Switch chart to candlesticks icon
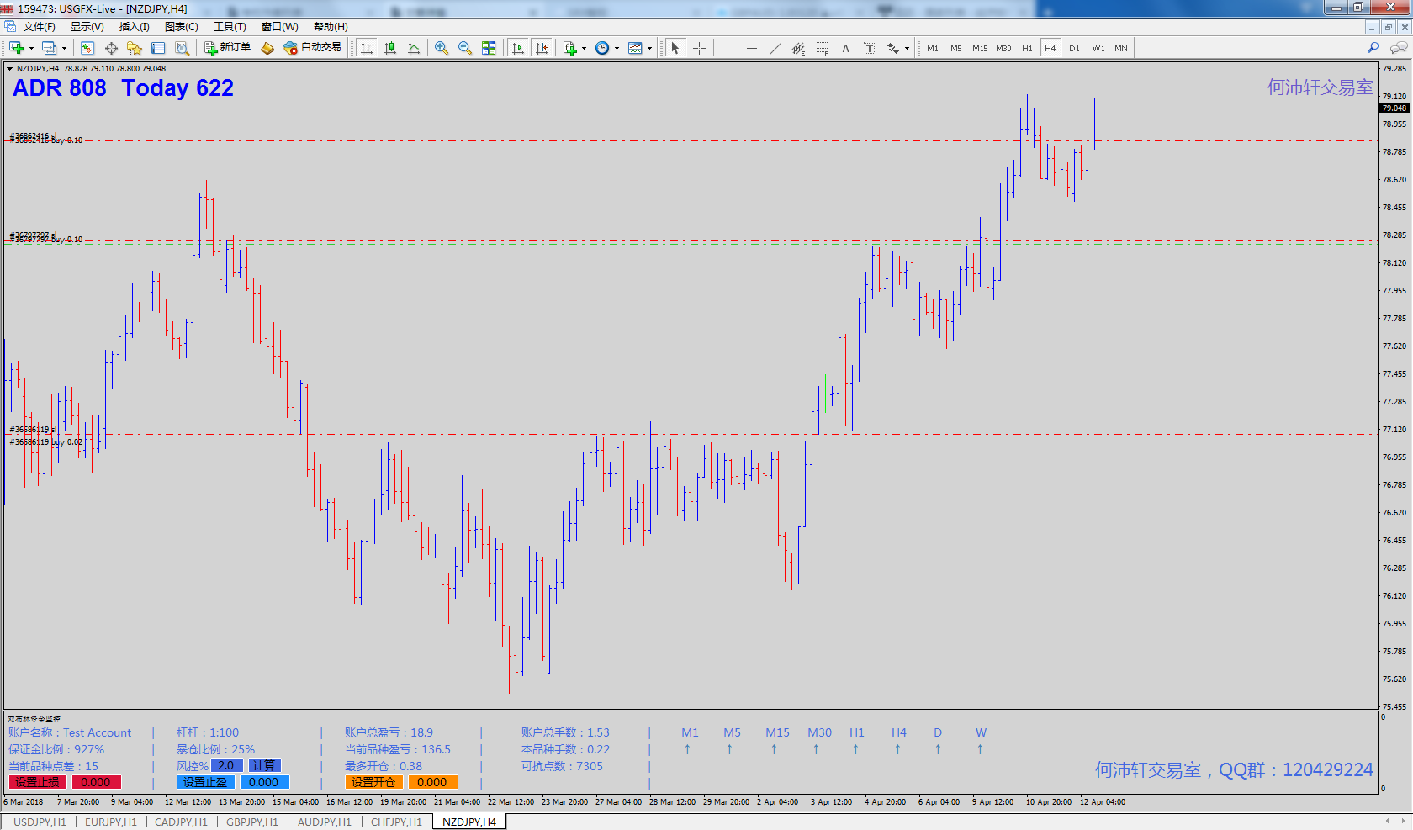 (x=390, y=48)
